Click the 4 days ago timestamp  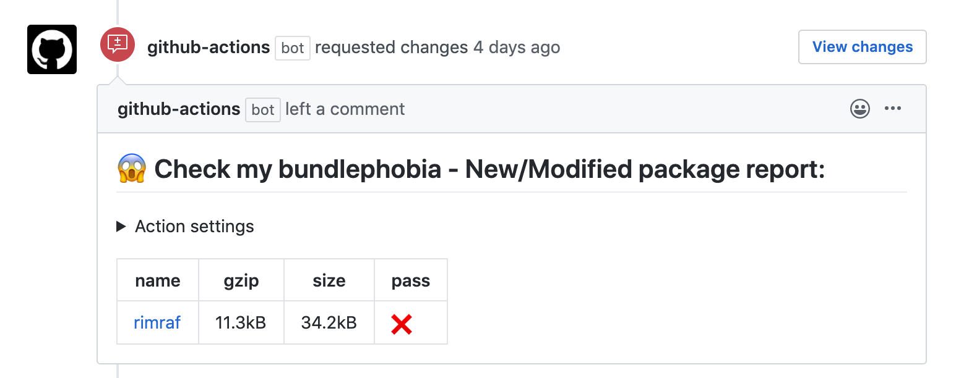[517, 48]
